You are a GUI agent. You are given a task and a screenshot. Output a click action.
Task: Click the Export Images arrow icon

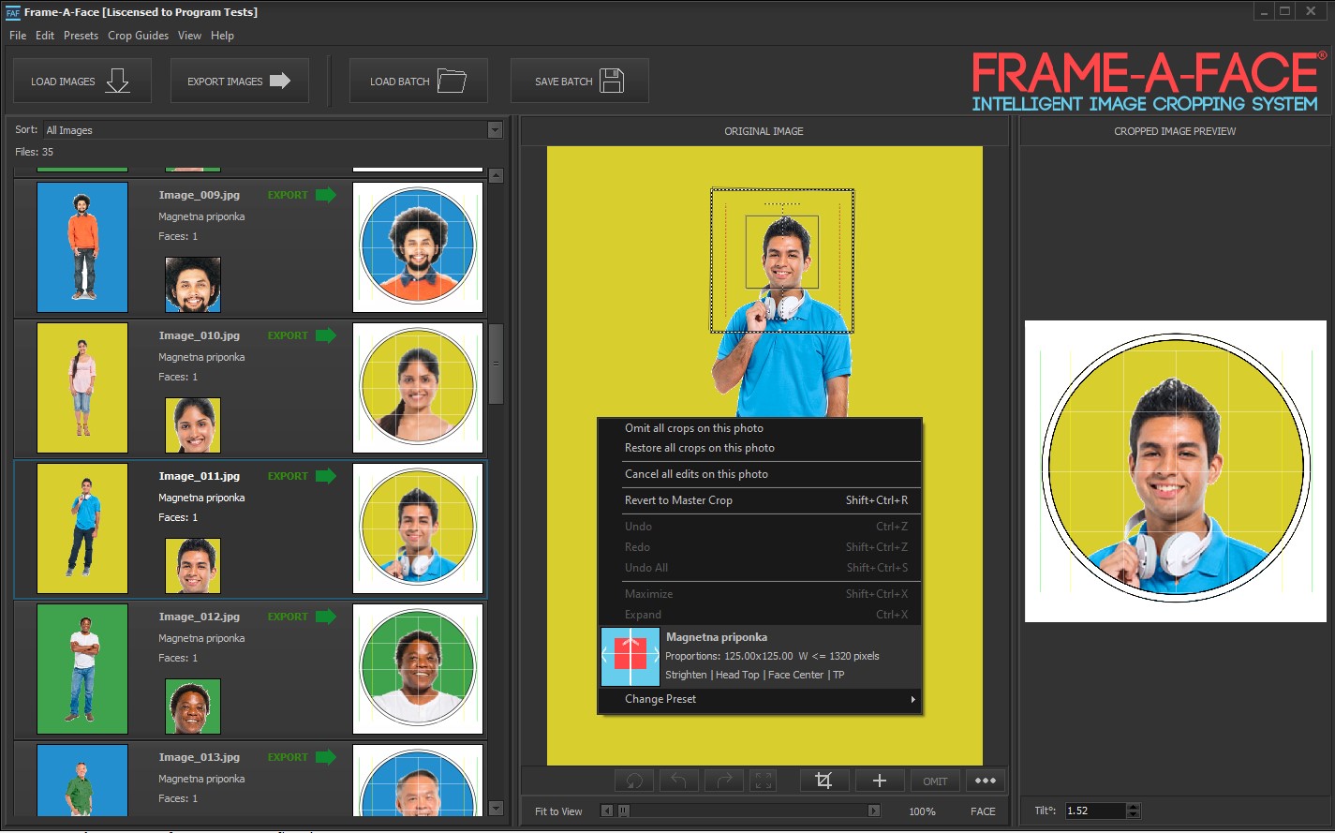coord(280,82)
